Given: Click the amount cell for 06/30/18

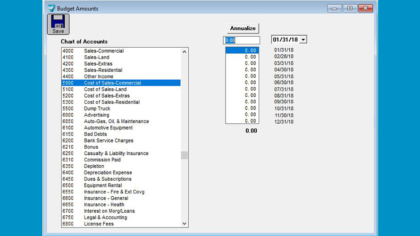Looking at the screenshot, I should pyautogui.click(x=242, y=83).
